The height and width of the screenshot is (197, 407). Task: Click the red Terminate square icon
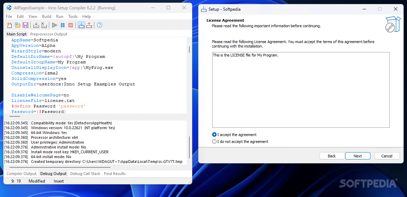71,25
